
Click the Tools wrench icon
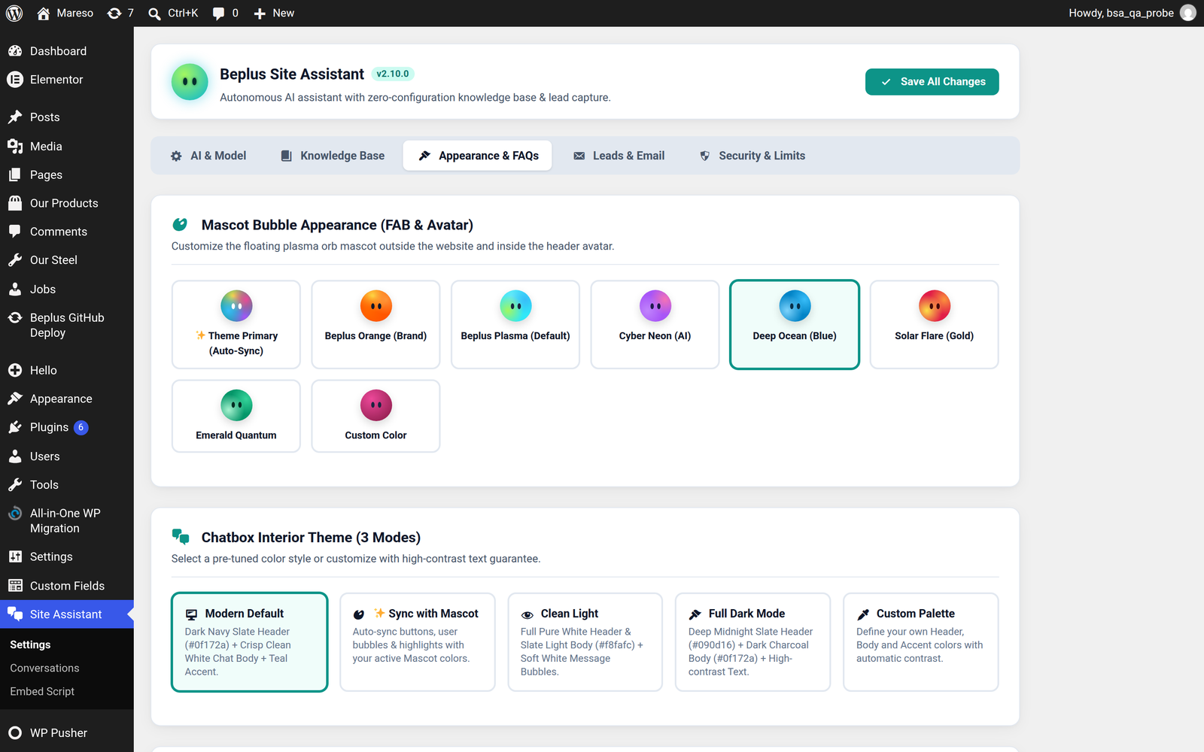15,485
